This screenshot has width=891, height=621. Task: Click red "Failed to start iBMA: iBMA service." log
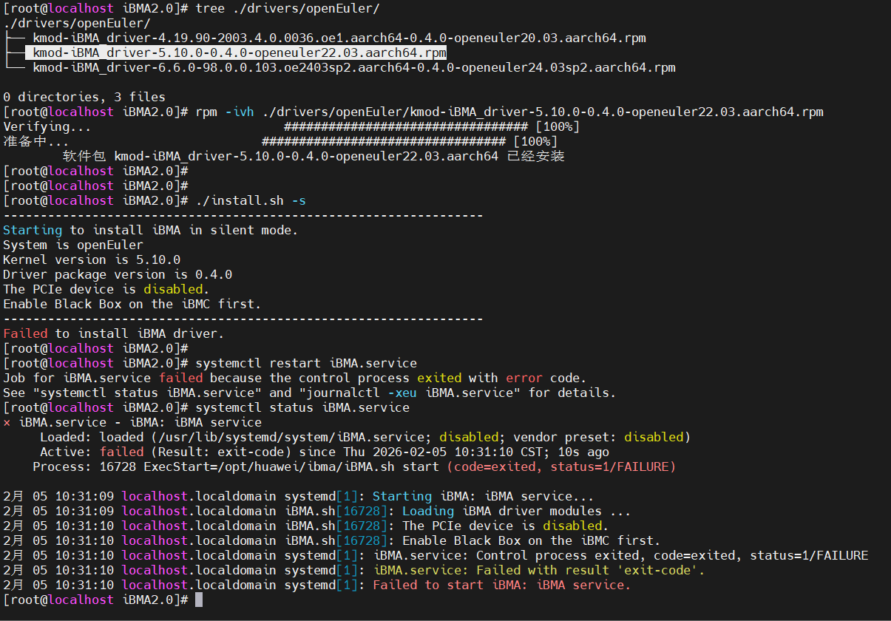pyautogui.click(x=501, y=585)
